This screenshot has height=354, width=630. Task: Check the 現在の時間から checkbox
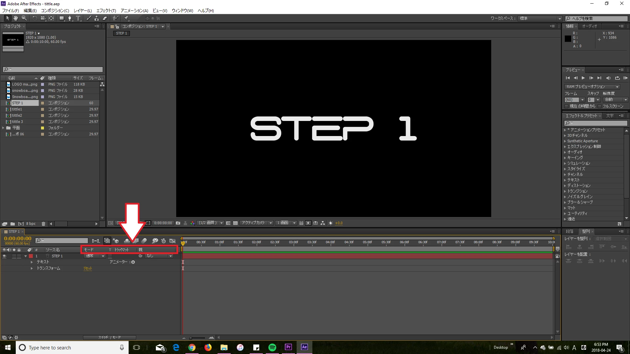pyautogui.click(x=566, y=106)
